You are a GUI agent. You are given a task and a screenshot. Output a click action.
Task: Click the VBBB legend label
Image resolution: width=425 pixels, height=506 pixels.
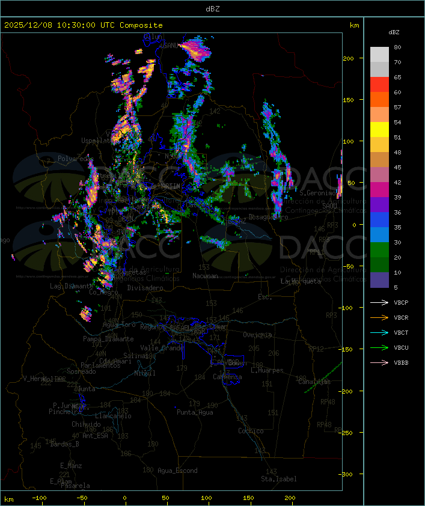pyautogui.click(x=401, y=363)
